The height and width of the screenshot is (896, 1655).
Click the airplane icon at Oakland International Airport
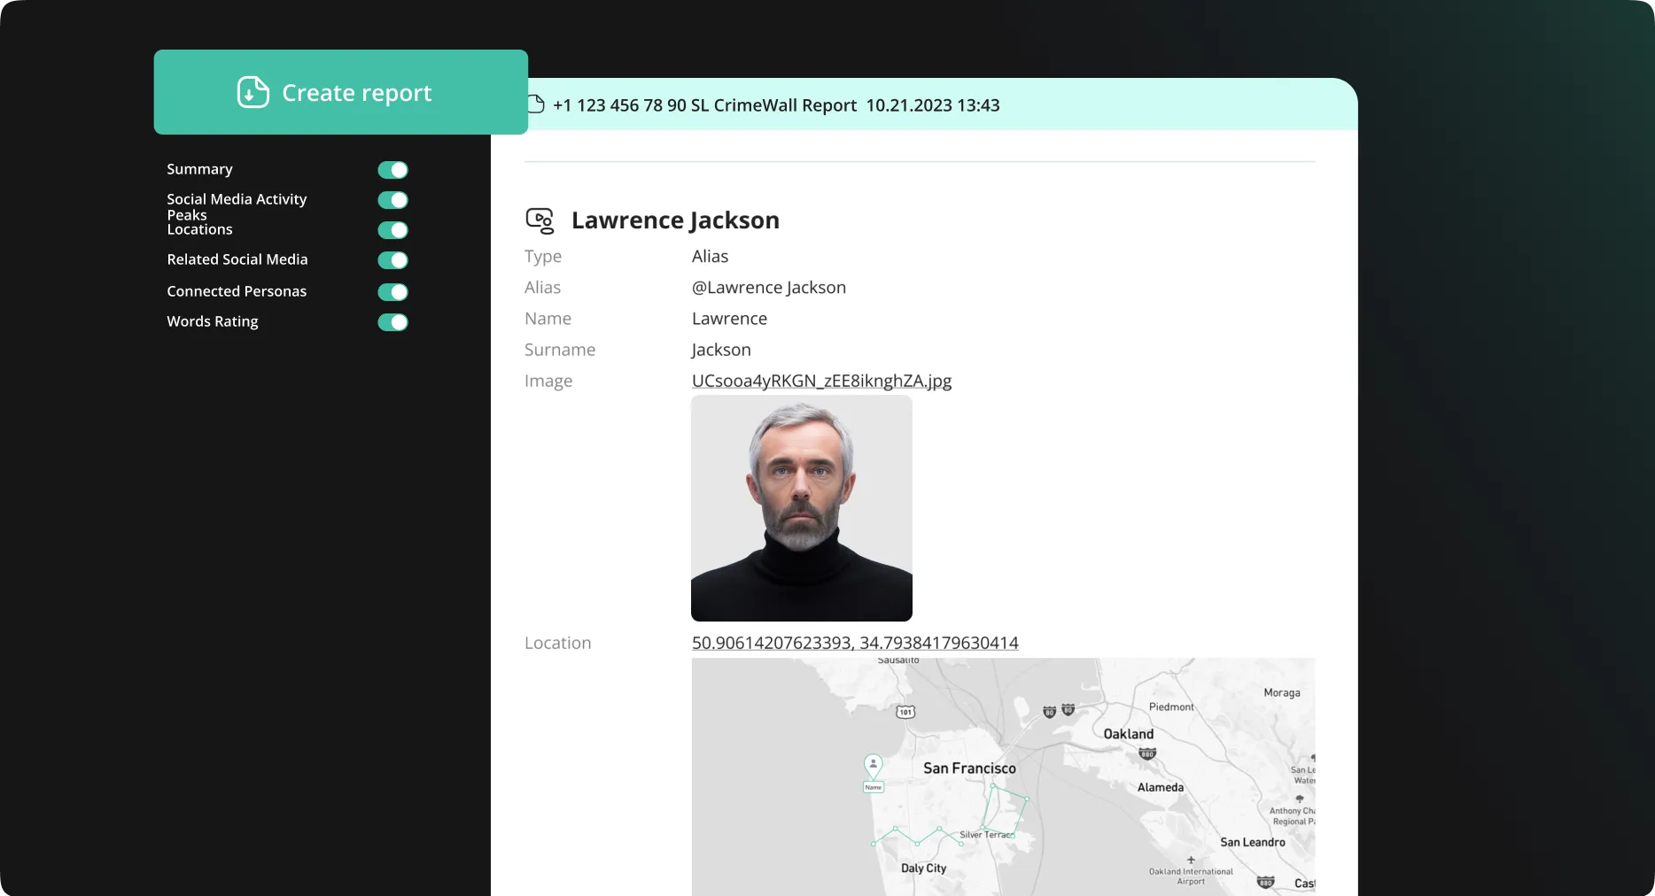pyautogui.click(x=1192, y=860)
